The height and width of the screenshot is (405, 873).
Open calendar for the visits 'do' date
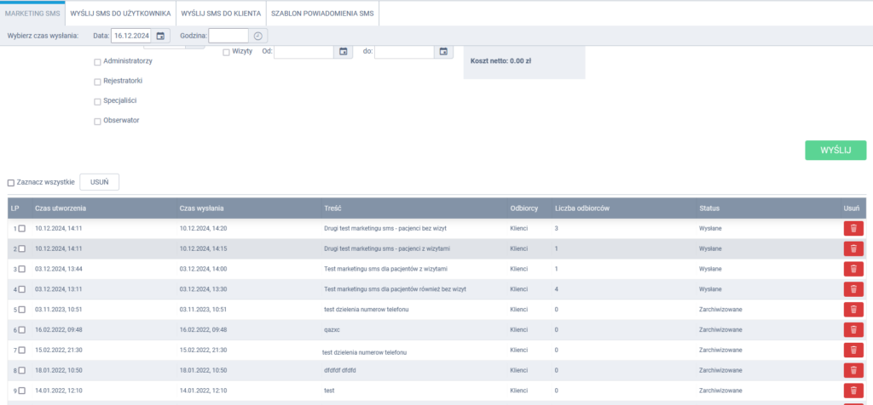[x=444, y=52]
